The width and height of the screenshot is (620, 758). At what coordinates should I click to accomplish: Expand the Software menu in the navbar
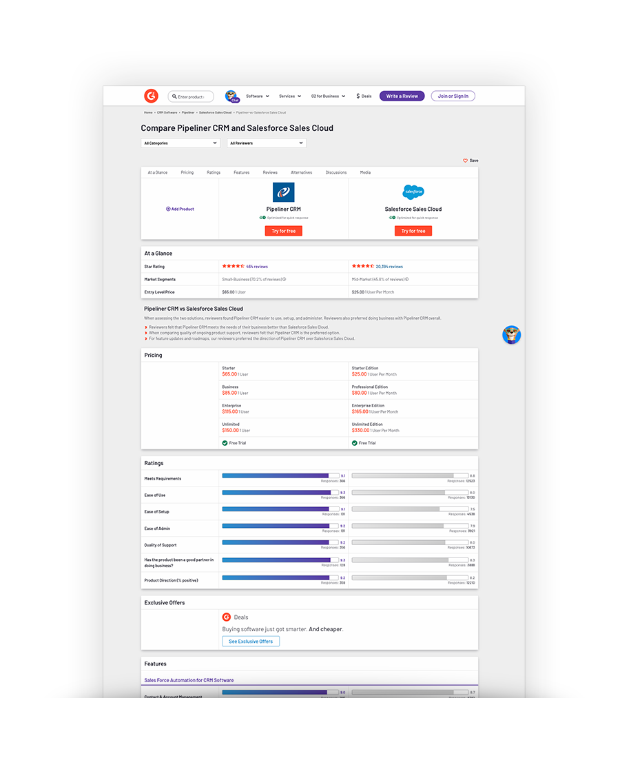coord(256,96)
